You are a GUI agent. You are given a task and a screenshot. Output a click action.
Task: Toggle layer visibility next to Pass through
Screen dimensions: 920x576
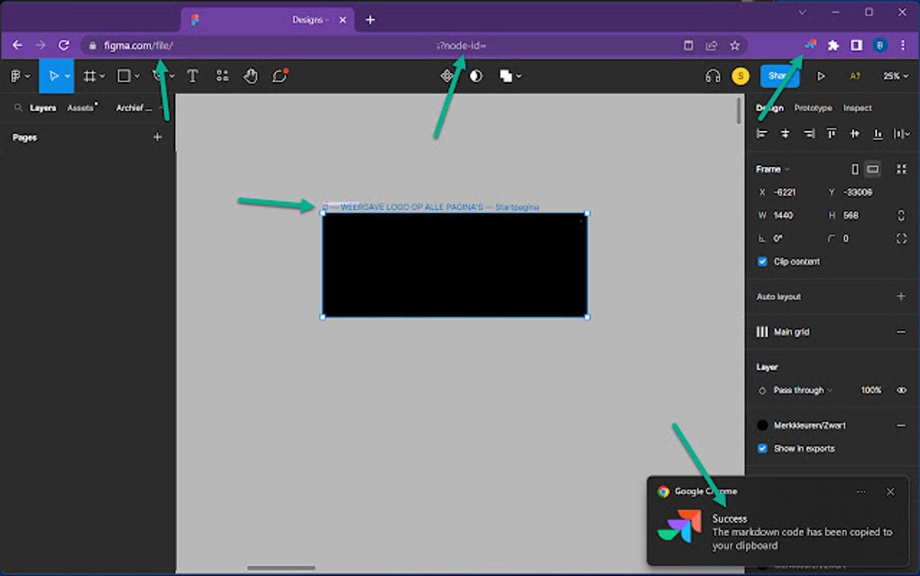901,390
